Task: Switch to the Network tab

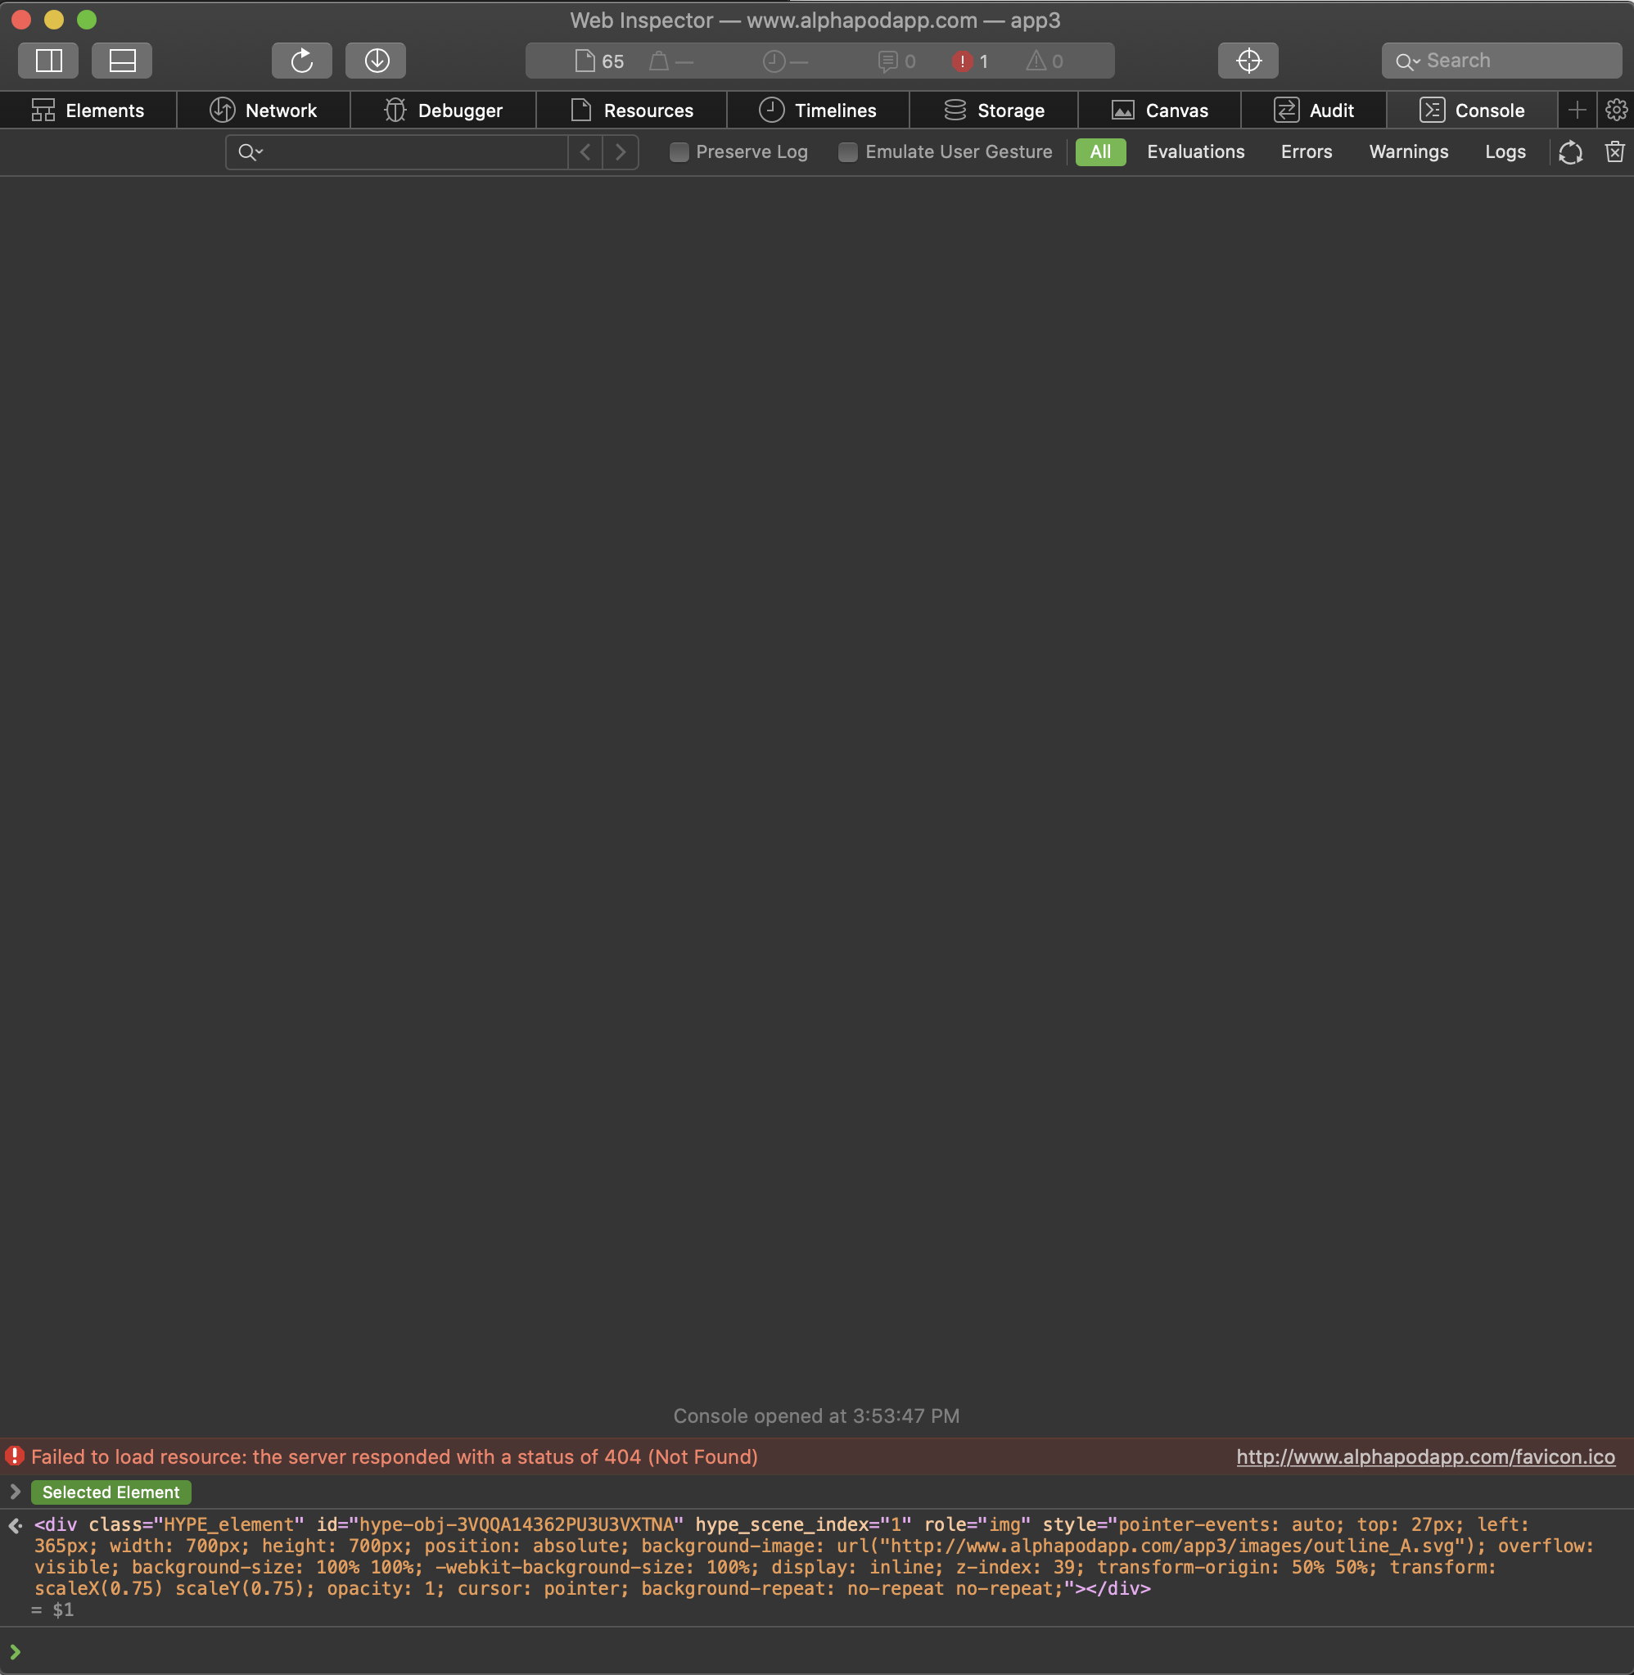Action: 264,110
